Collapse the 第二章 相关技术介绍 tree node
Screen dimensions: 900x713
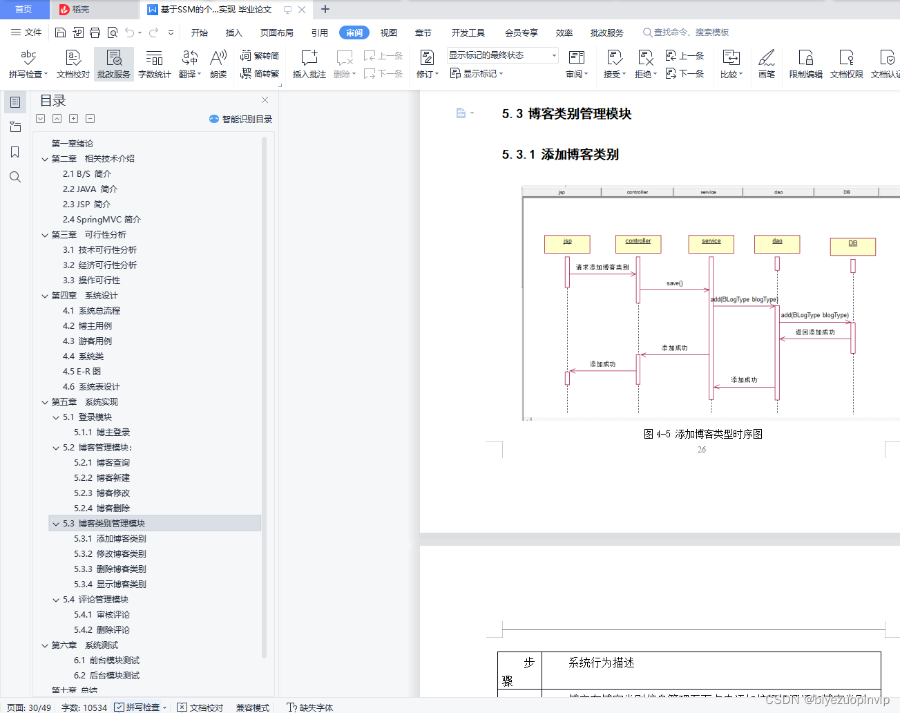(x=45, y=159)
